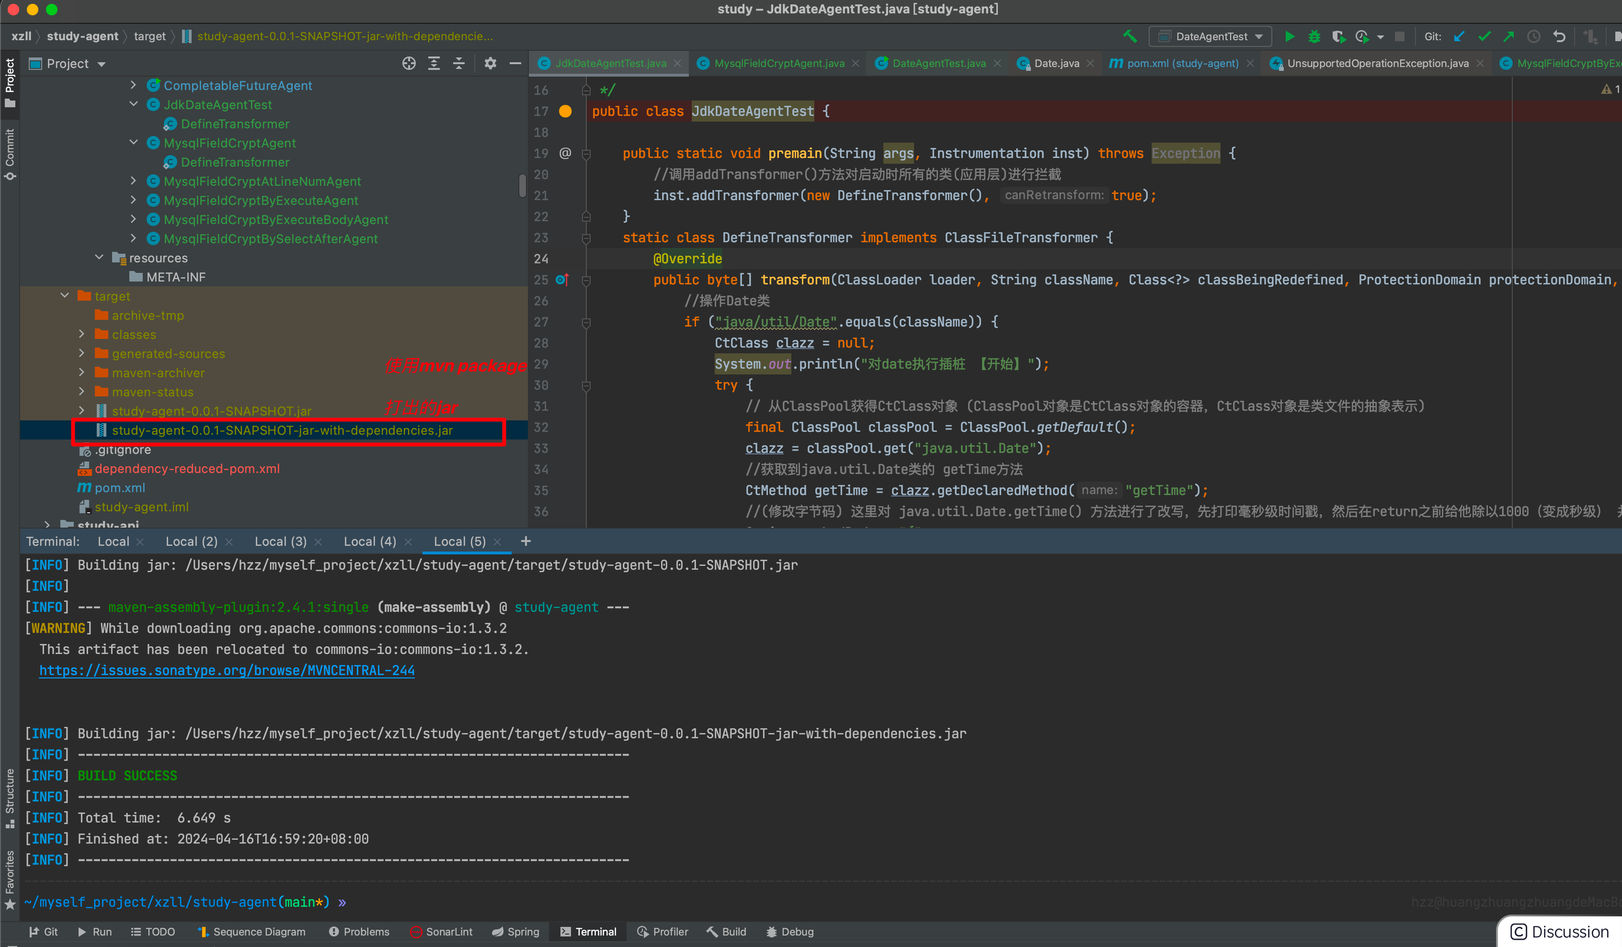Close the Local (5) terminal tab
Image resolution: width=1622 pixels, height=947 pixels.
[x=497, y=541]
